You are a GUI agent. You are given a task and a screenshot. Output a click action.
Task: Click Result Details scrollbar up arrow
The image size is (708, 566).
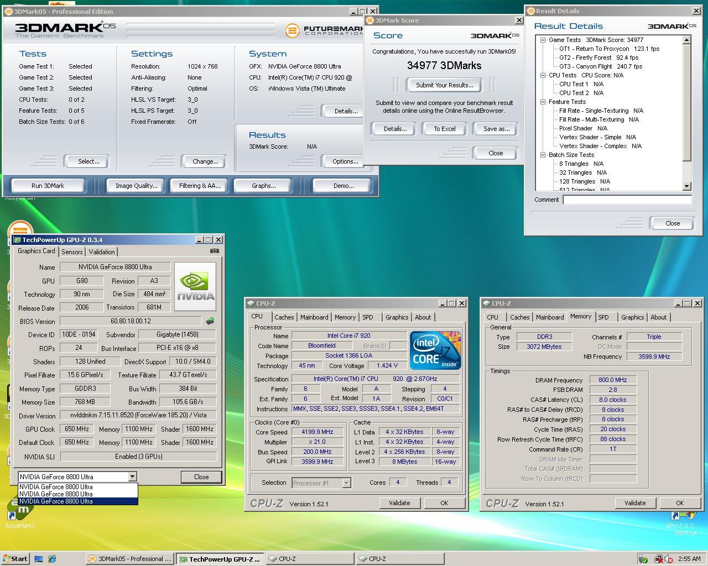pos(687,40)
